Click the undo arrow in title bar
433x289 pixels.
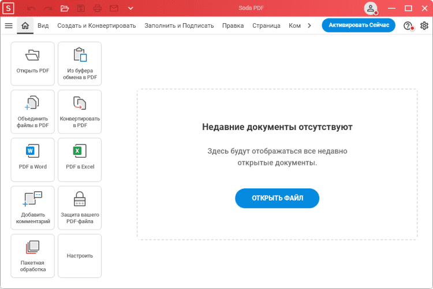pyautogui.click(x=31, y=8)
